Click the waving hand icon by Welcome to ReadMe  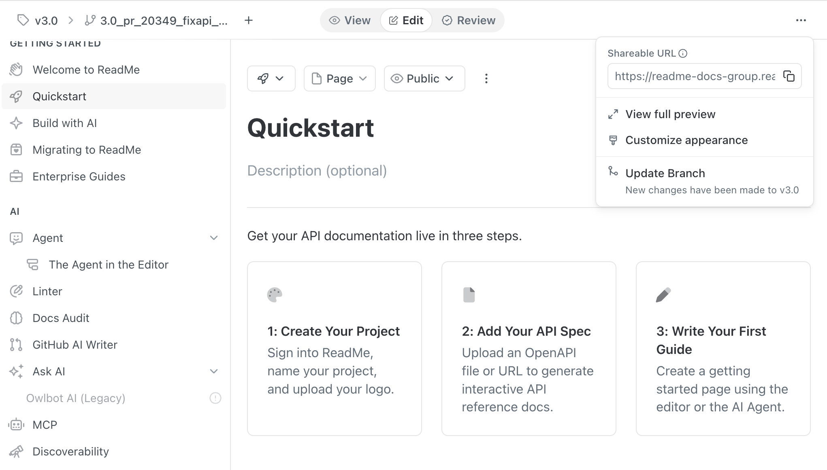tap(16, 70)
